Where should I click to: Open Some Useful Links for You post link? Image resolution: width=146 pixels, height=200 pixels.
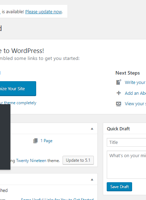point(57,199)
